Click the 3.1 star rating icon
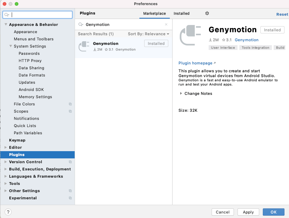Viewport: 289px width, 218px height. click(x=223, y=40)
